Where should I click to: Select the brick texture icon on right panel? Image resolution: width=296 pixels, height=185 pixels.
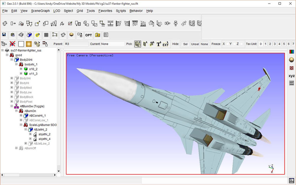click(x=291, y=68)
